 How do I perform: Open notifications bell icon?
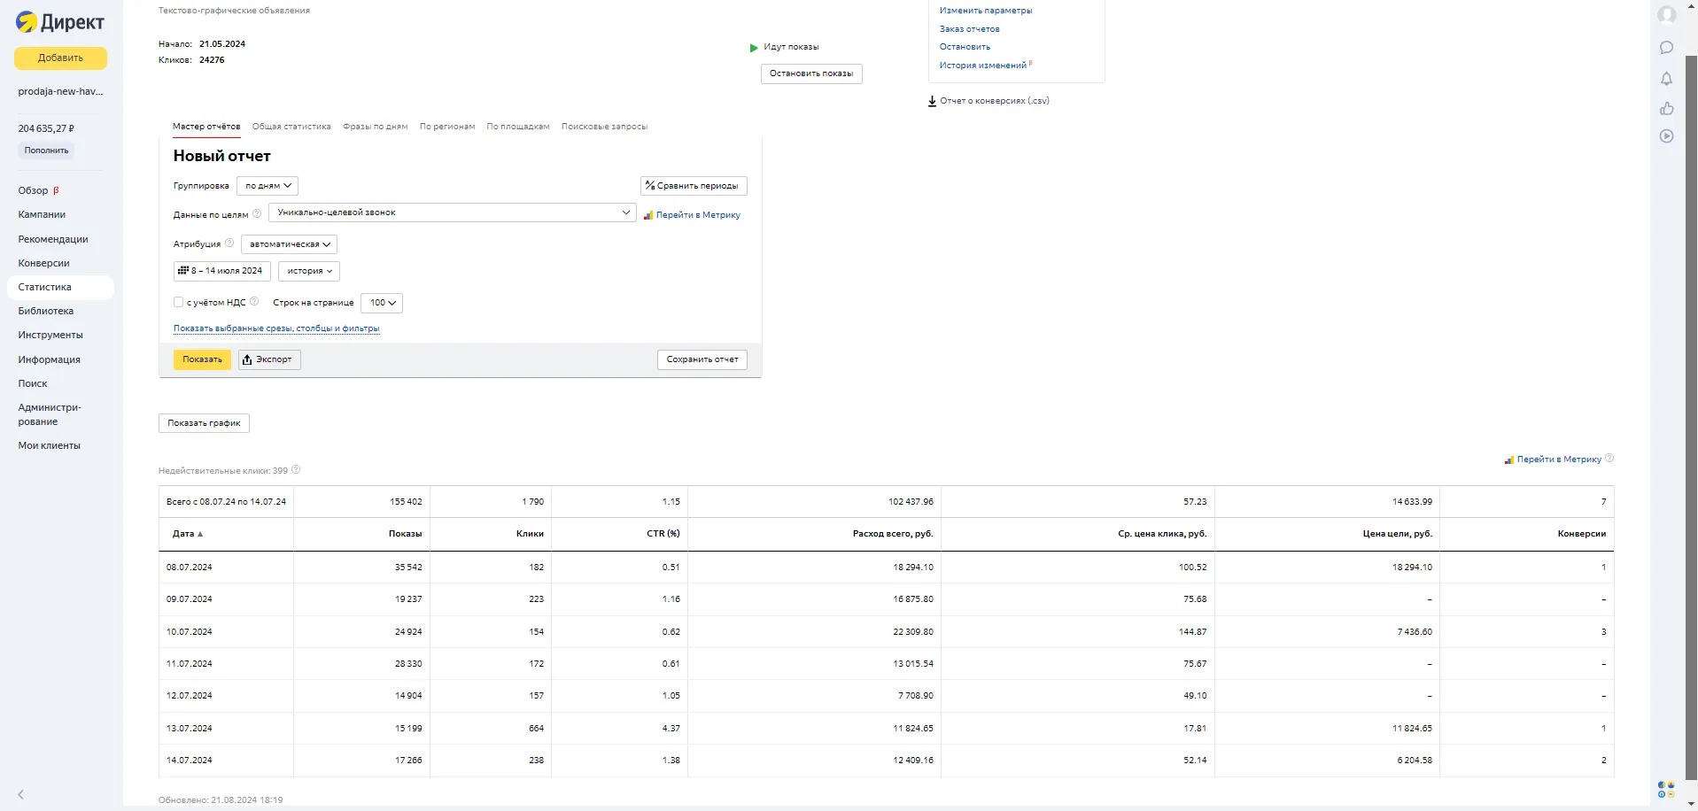point(1666,79)
